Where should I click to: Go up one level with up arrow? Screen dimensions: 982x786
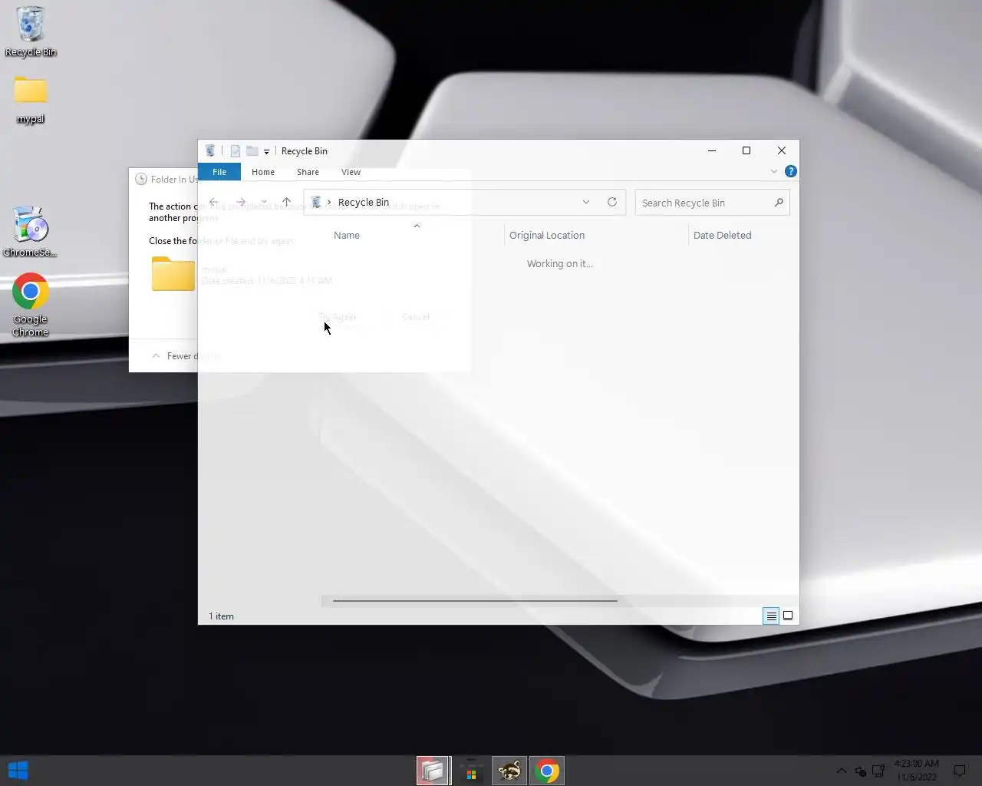[286, 203]
